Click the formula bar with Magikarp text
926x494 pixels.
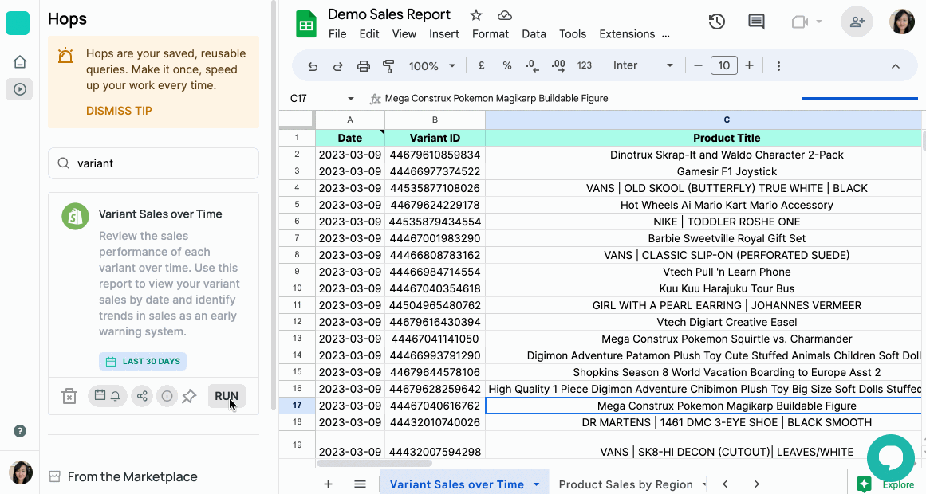point(590,99)
